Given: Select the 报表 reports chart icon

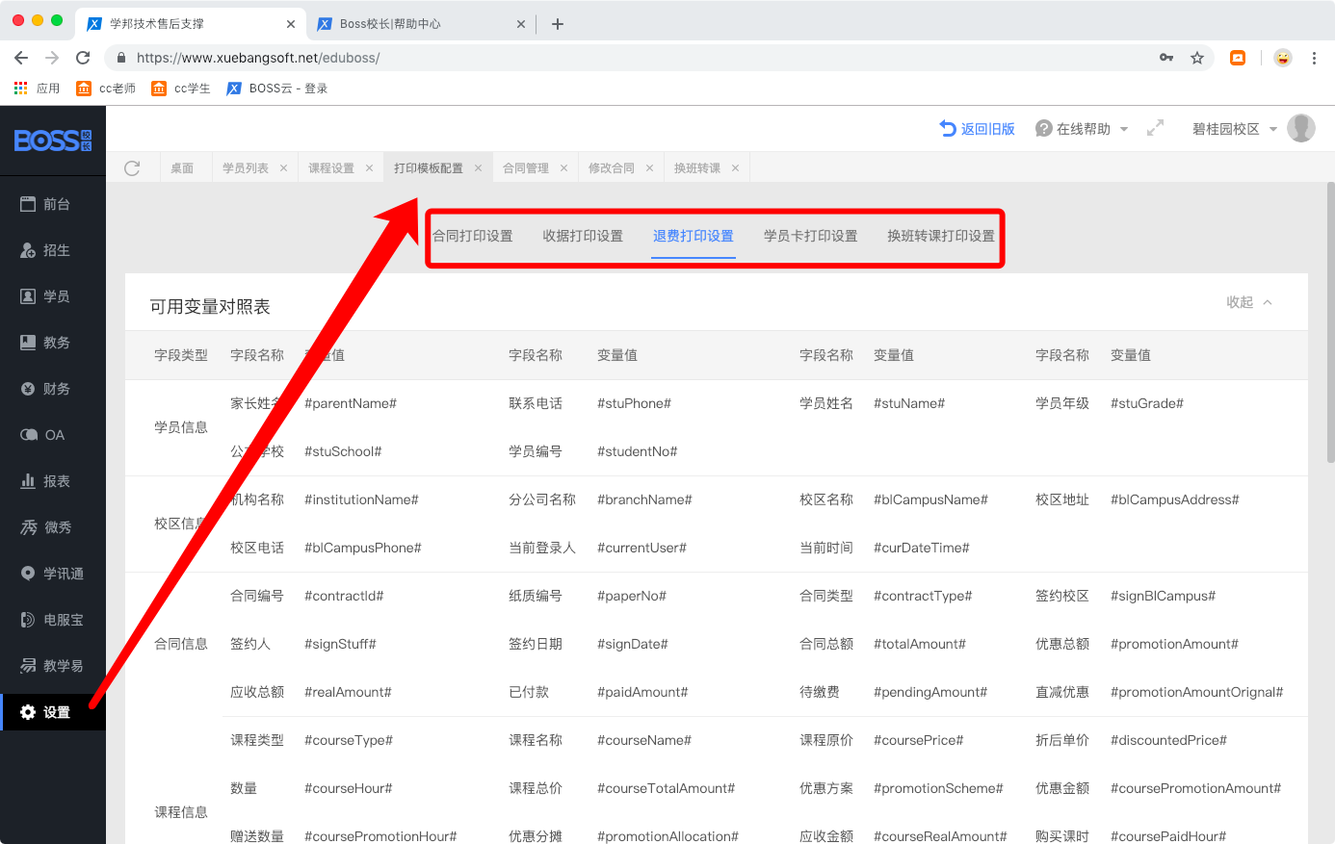Looking at the screenshot, I should [28, 481].
